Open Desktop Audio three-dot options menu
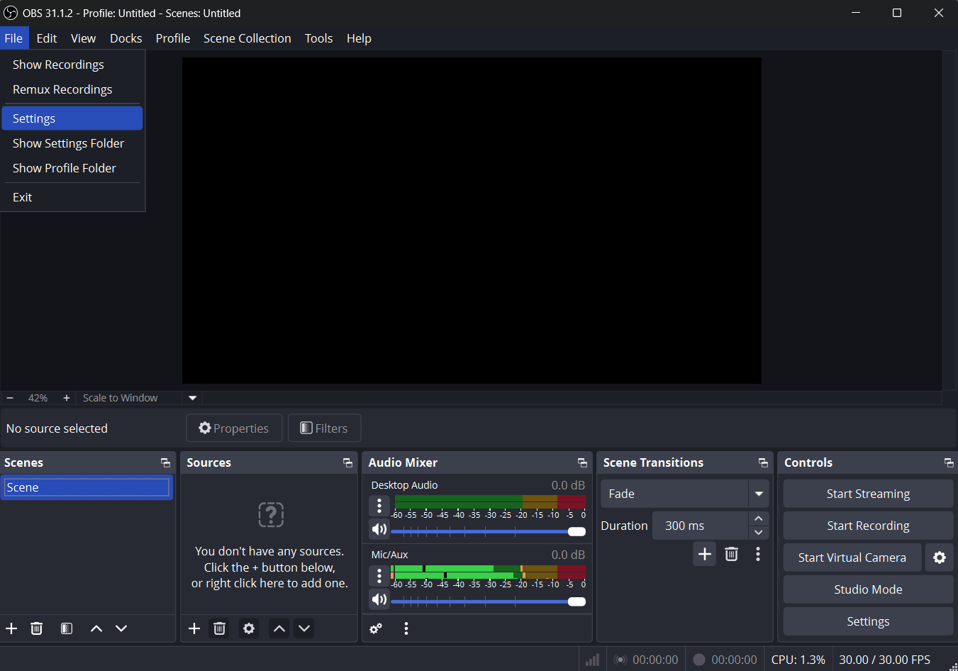 click(x=379, y=505)
